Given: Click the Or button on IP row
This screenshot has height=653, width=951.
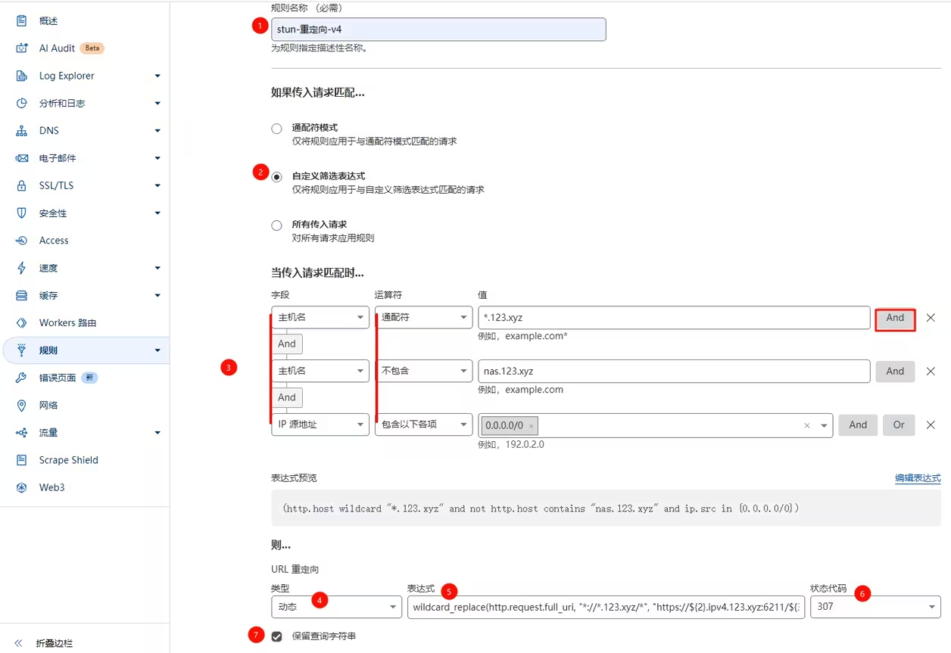Looking at the screenshot, I should [898, 425].
